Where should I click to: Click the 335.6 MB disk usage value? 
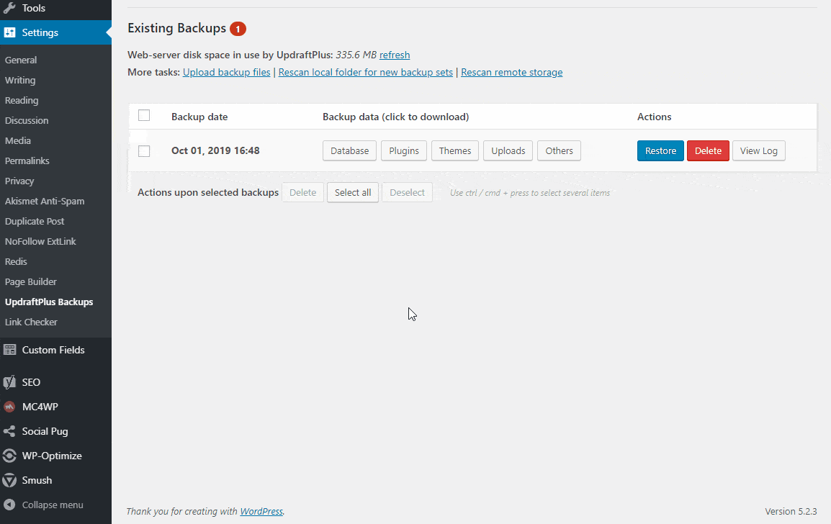[356, 55]
